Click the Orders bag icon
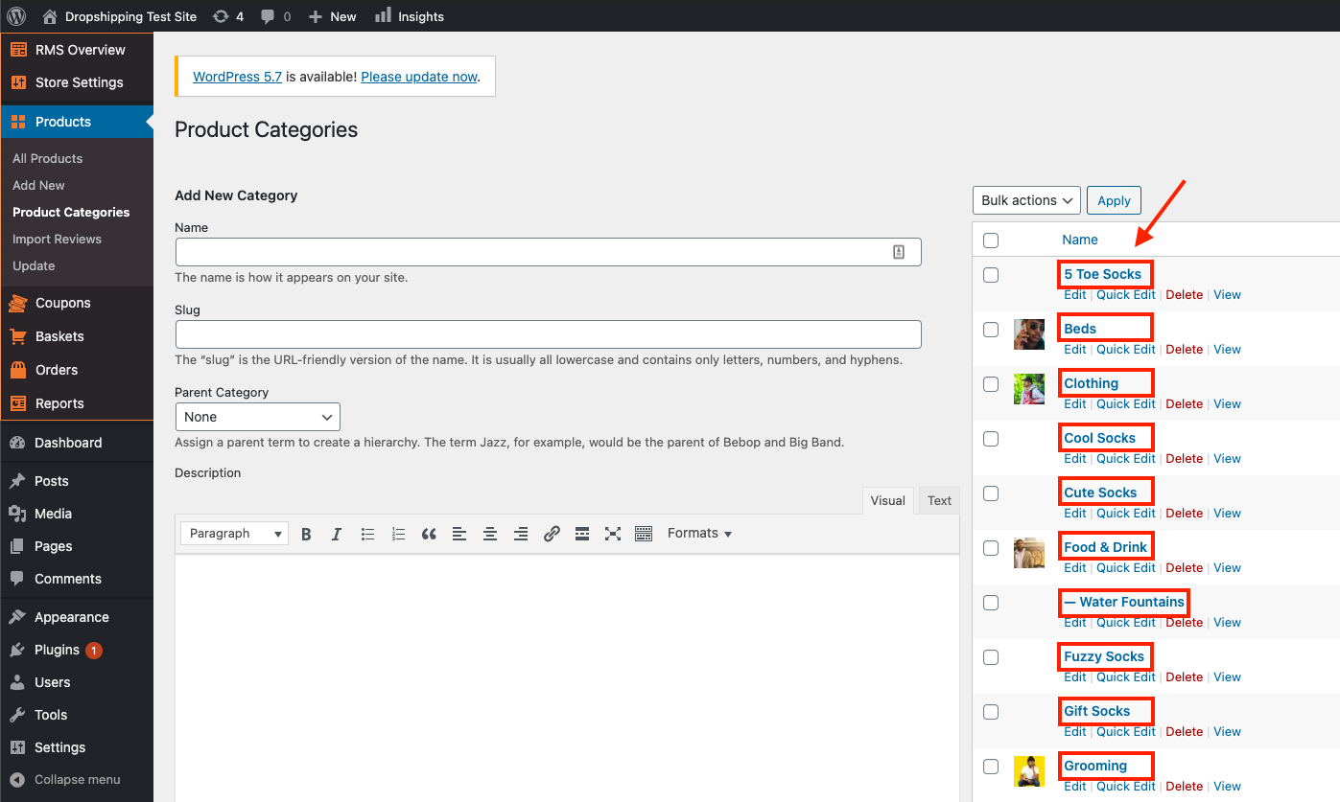The width and height of the screenshot is (1340, 802). [x=17, y=370]
